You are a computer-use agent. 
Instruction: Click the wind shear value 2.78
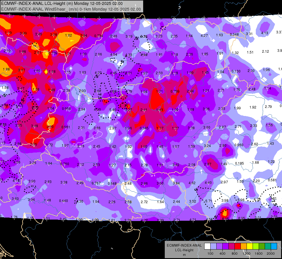(x=144, y=165)
